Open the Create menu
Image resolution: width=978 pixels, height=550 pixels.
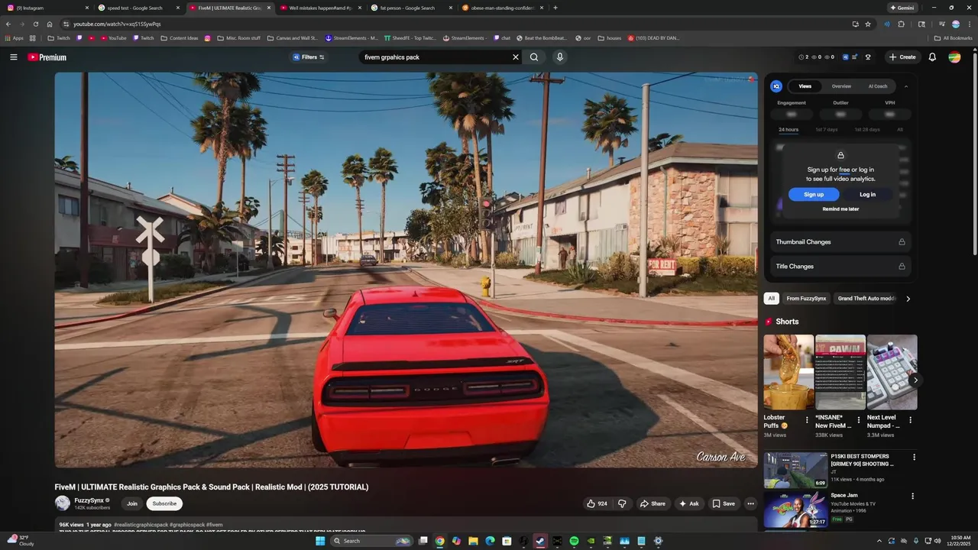pyautogui.click(x=902, y=57)
